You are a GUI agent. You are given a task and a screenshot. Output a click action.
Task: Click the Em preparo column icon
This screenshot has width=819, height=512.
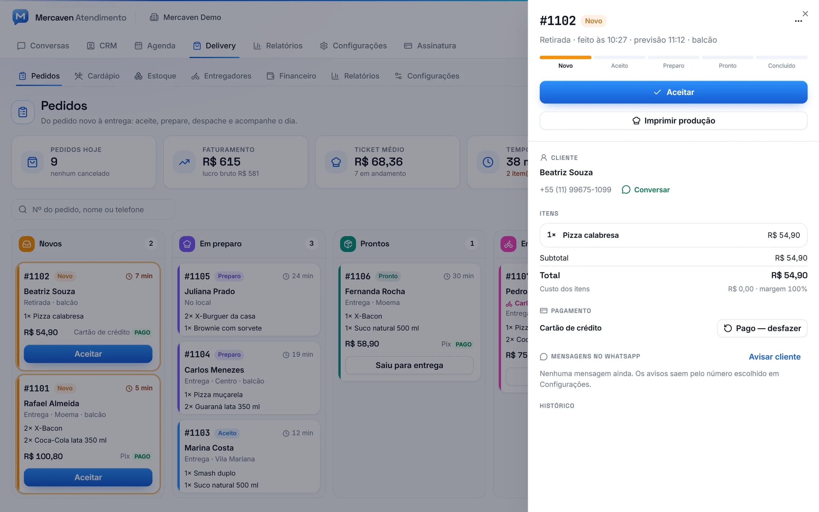tap(187, 244)
